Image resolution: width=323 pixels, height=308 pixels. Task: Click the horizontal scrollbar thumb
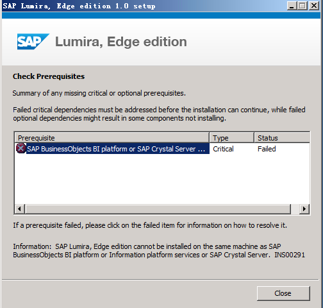click(x=158, y=209)
